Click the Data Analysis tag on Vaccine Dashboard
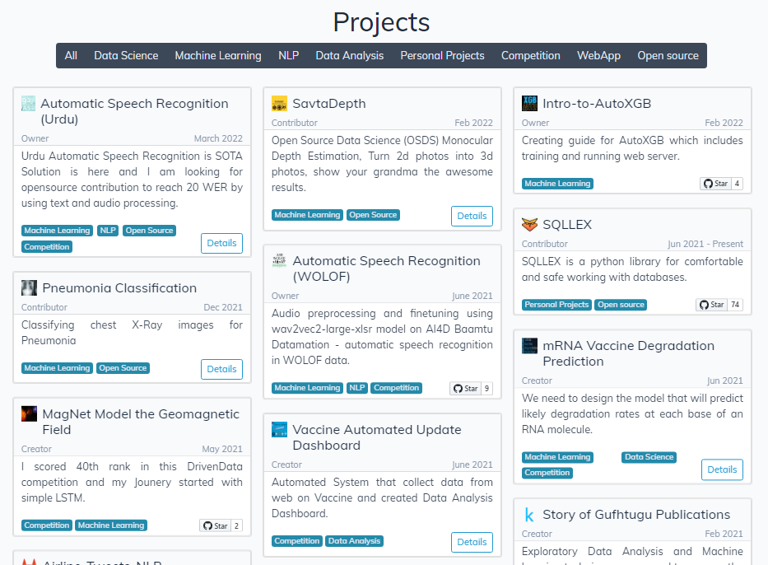Image resolution: width=768 pixels, height=565 pixels. pyautogui.click(x=354, y=540)
